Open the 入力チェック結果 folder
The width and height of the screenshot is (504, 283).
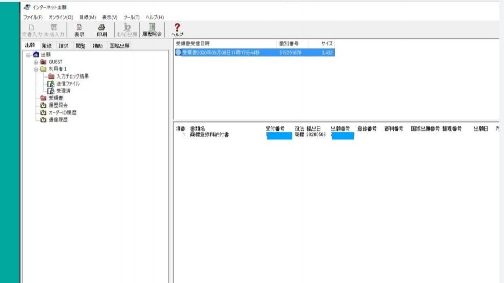(72, 76)
